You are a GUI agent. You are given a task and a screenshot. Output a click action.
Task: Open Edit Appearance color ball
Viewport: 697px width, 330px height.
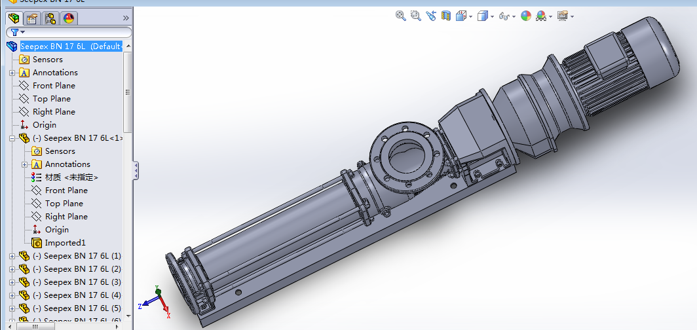coord(526,16)
